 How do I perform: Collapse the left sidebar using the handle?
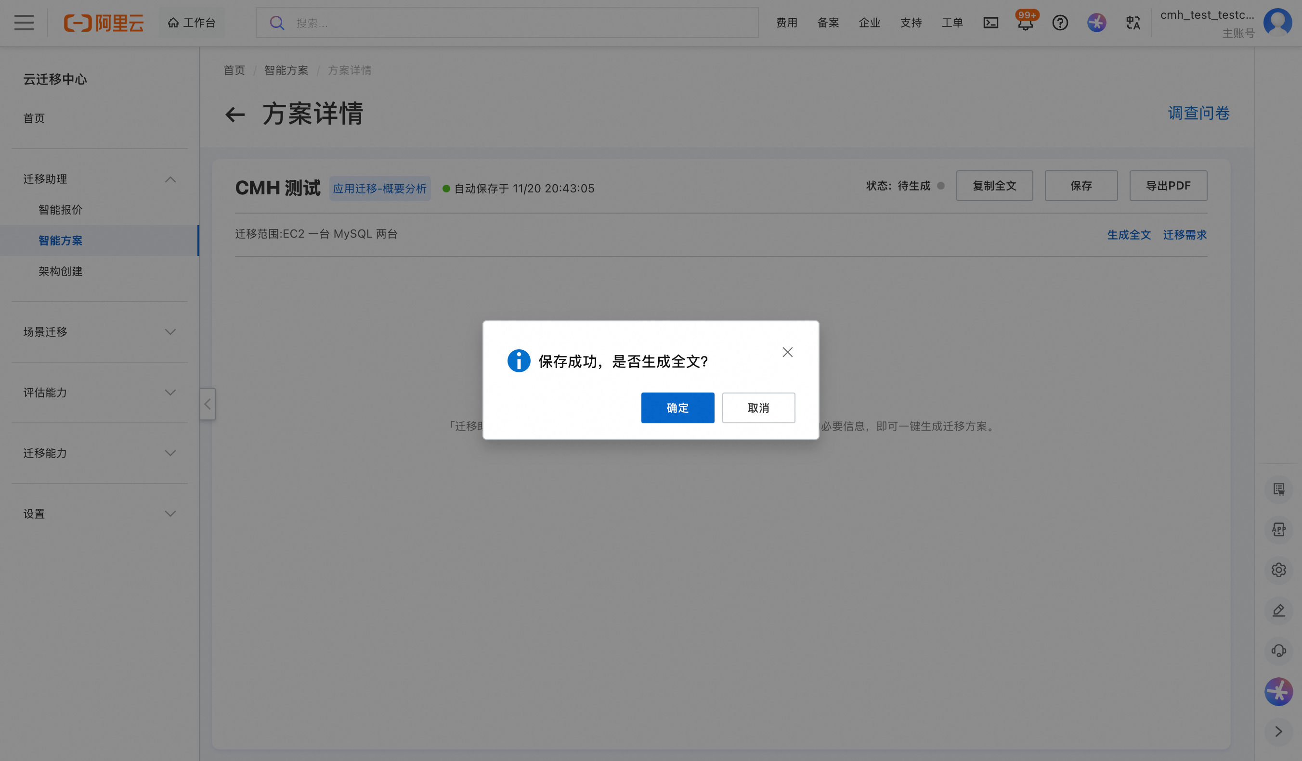point(208,404)
